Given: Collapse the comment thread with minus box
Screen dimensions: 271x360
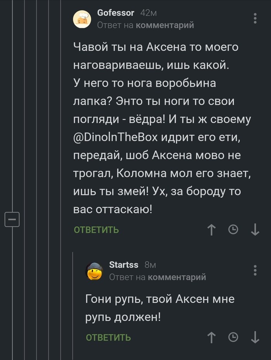Looking at the screenshot, I should (12, 220).
